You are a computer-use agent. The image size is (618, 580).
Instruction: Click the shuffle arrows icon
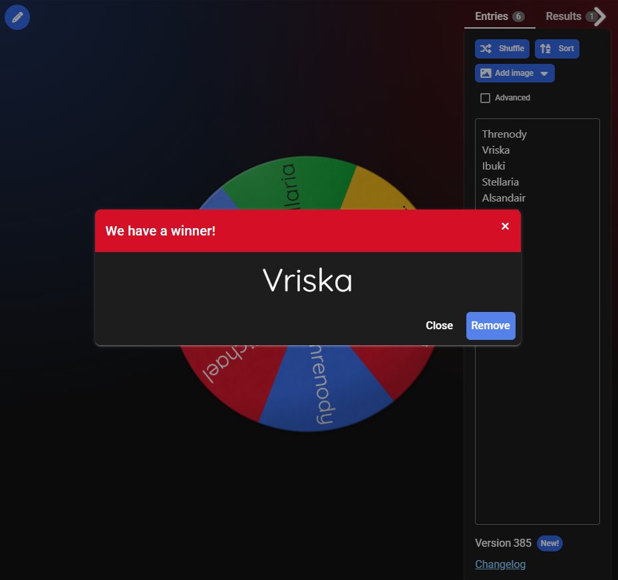pos(486,49)
